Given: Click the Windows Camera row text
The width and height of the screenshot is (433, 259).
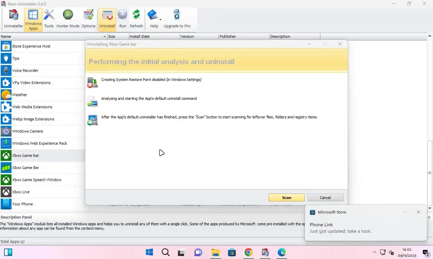Looking at the screenshot, I should 27,131.
